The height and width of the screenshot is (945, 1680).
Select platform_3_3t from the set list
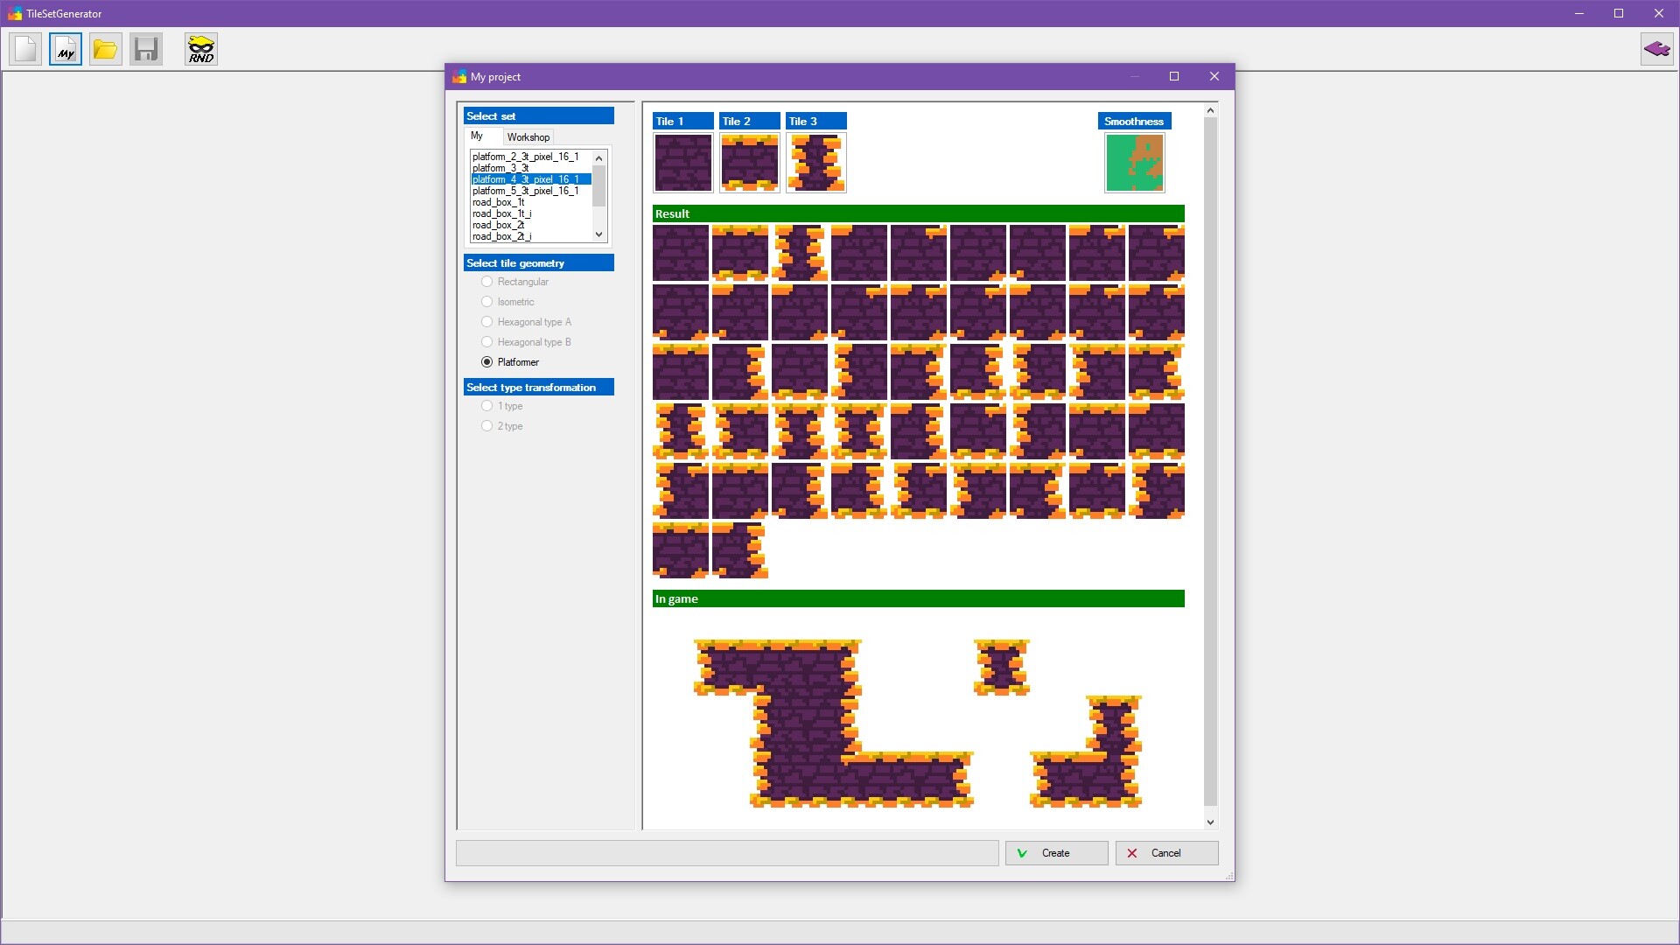[x=501, y=168]
